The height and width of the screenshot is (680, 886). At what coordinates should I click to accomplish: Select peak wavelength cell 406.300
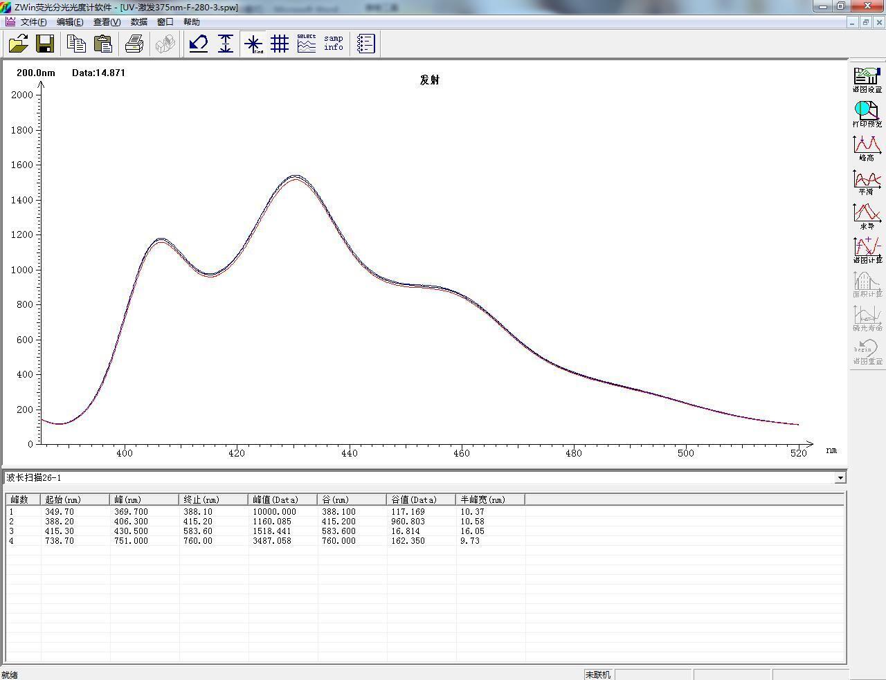[x=131, y=522]
